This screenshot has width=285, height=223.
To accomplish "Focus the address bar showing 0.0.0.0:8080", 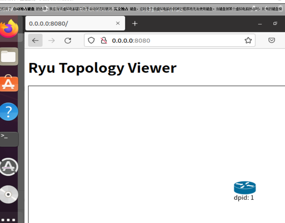I will pyautogui.click(x=170, y=40).
